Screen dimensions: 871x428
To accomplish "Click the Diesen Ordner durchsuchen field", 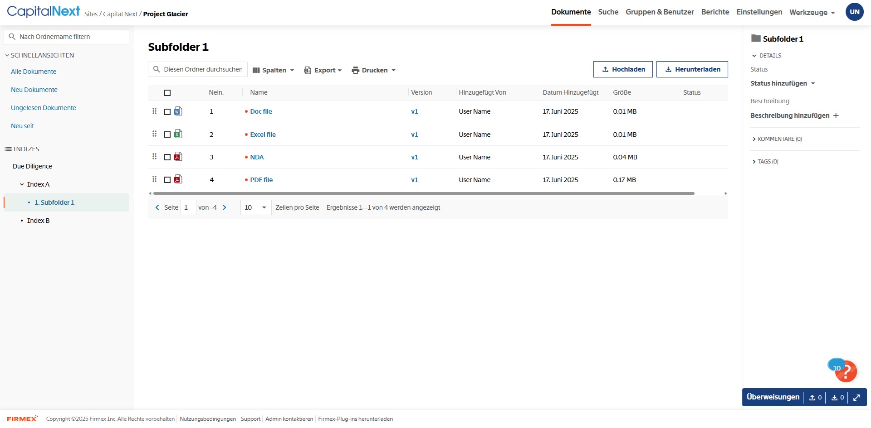I will pos(198,69).
